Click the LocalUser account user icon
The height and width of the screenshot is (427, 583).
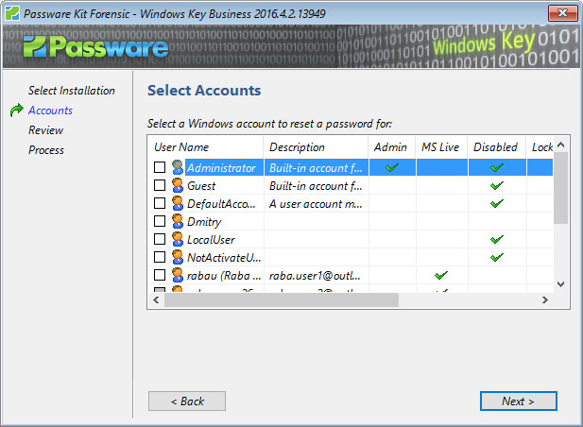click(178, 239)
